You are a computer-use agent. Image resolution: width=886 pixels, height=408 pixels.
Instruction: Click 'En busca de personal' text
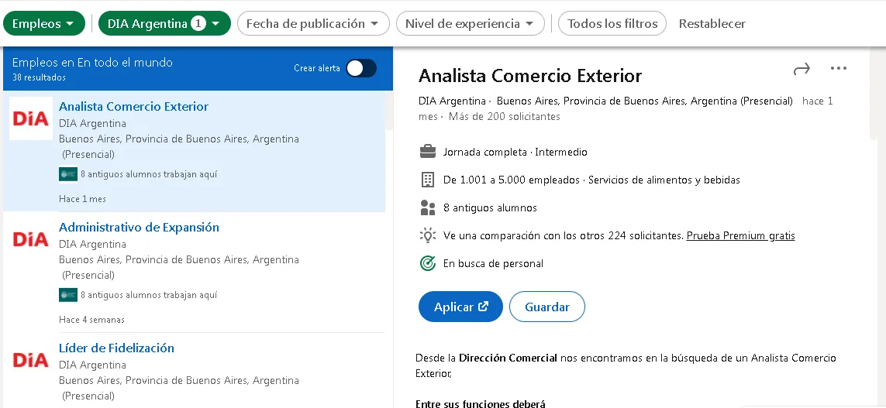pos(493,263)
